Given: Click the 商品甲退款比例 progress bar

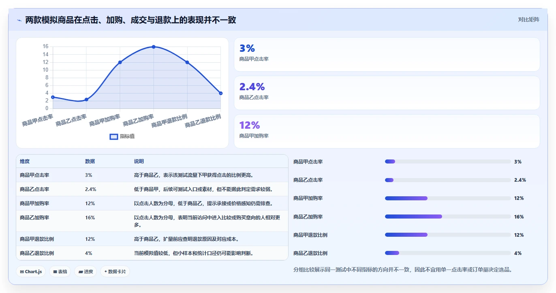Looking at the screenshot, I should coord(448,235).
